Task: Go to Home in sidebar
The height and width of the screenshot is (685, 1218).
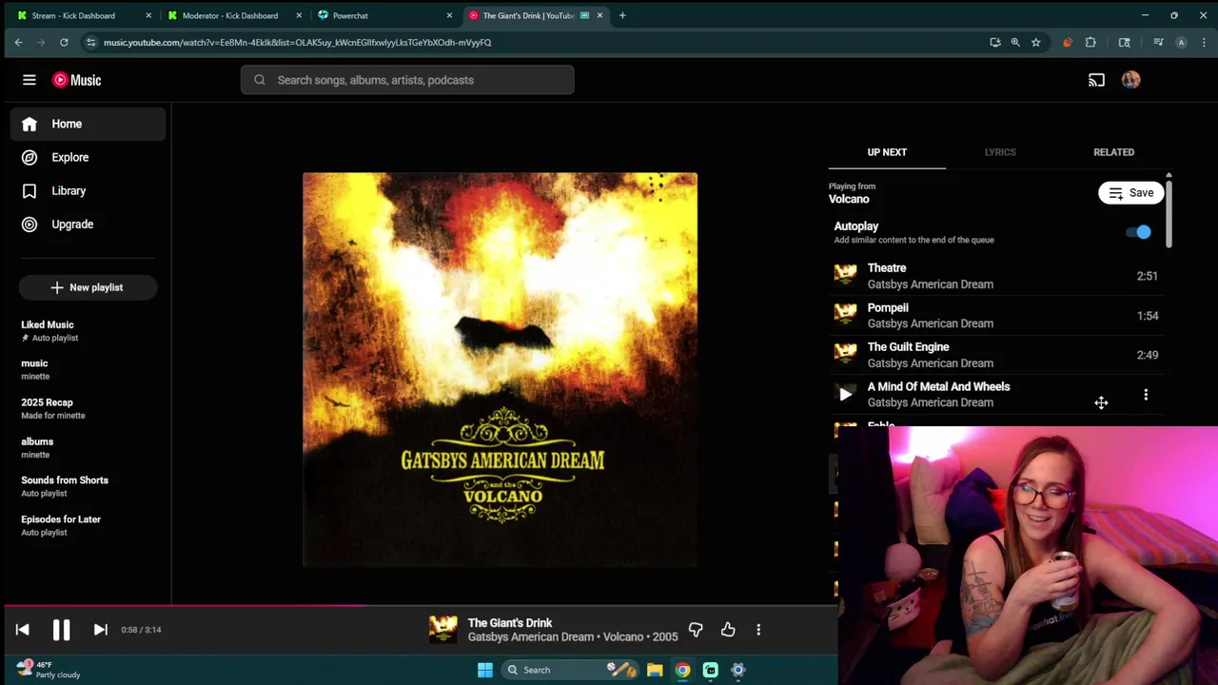Action: point(88,124)
